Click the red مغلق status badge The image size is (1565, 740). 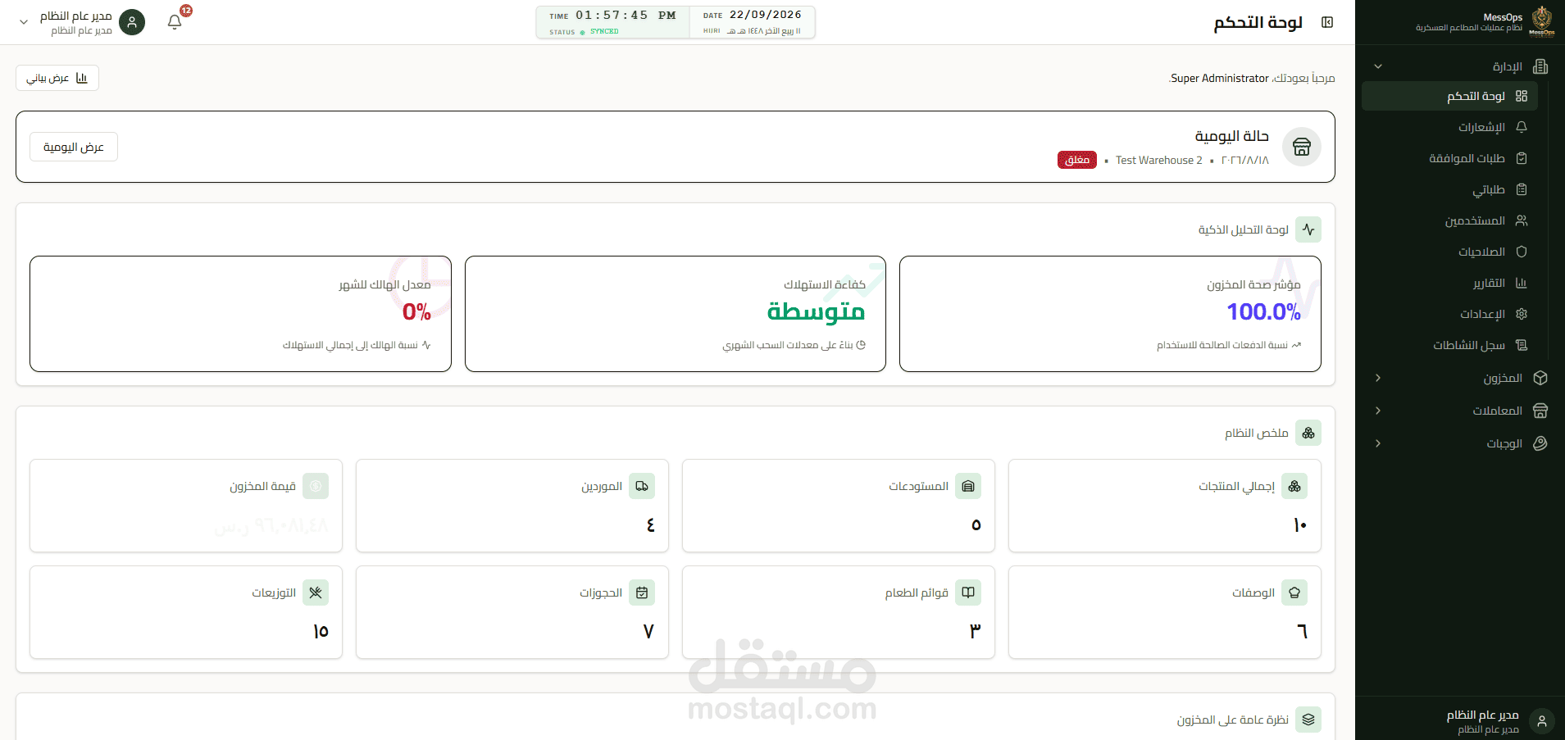(x=1077, y=160)
